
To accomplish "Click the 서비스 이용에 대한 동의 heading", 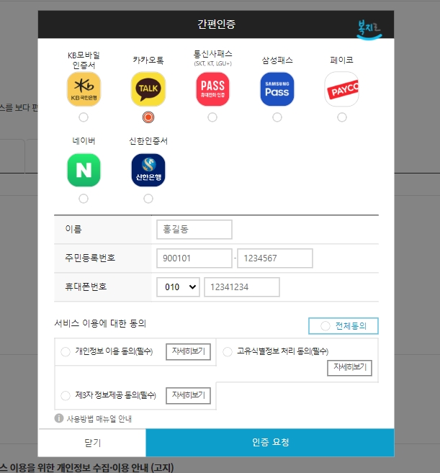I will pyautogui.click(x=100, y=323).
